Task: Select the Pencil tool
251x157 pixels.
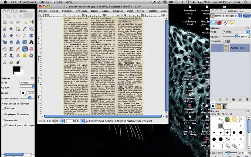Action: tap(18, 49)
